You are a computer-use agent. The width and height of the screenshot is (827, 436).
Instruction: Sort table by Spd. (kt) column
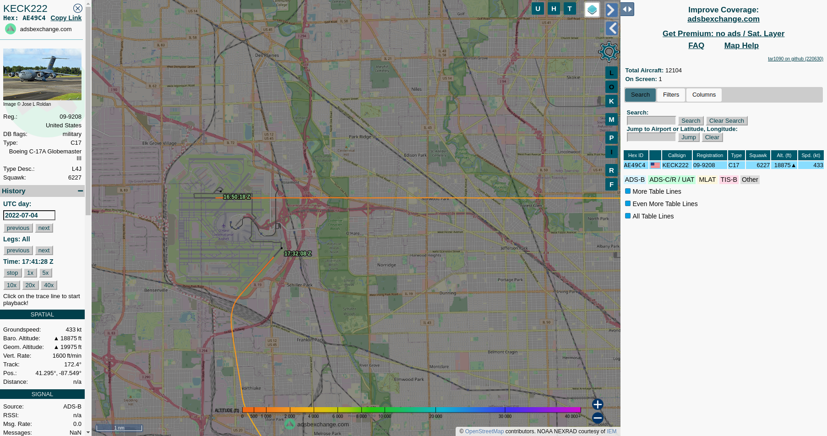[x=811, y=155]
